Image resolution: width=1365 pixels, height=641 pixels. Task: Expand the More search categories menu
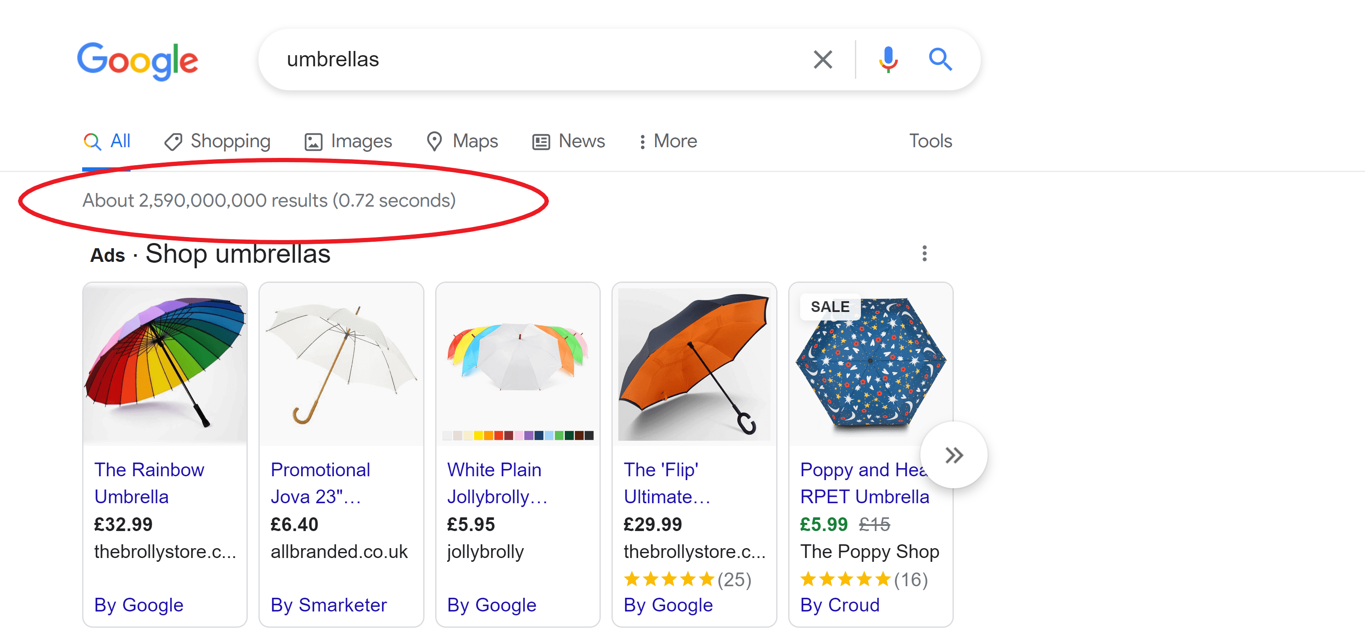(x=668, y=142)
